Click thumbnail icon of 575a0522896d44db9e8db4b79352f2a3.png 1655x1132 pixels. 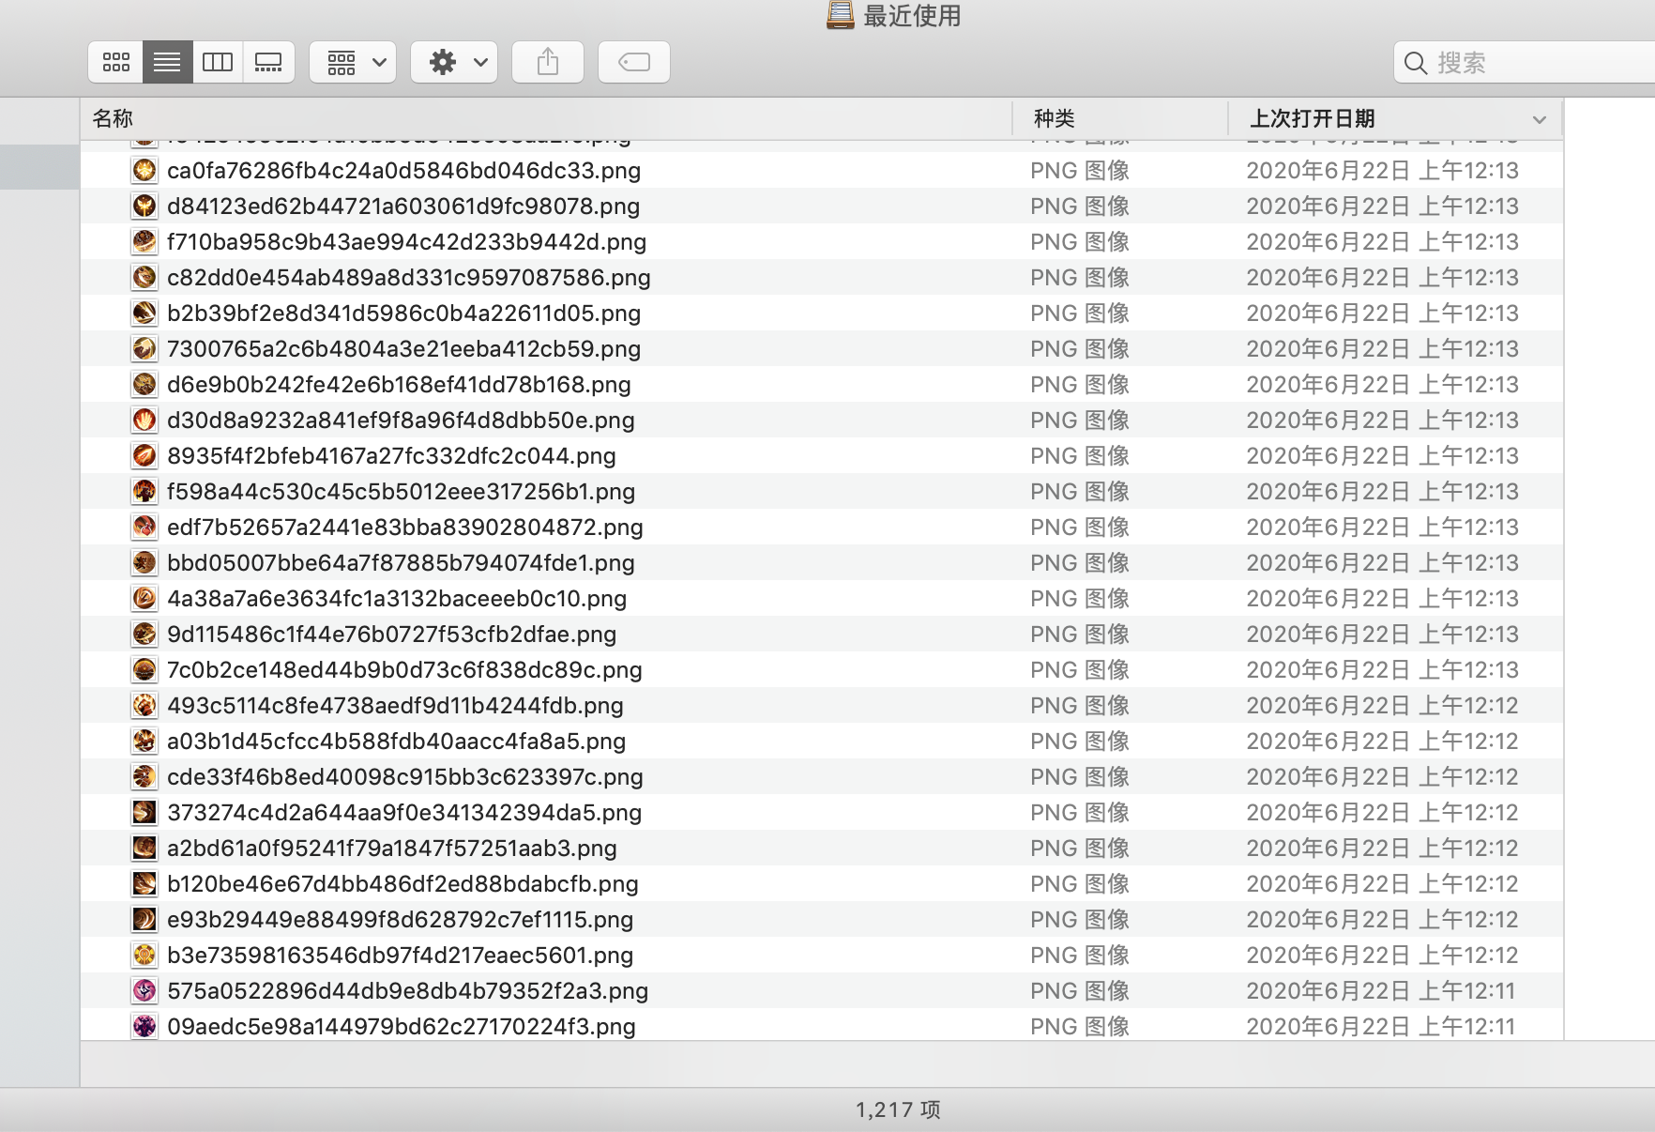point(144,991)
